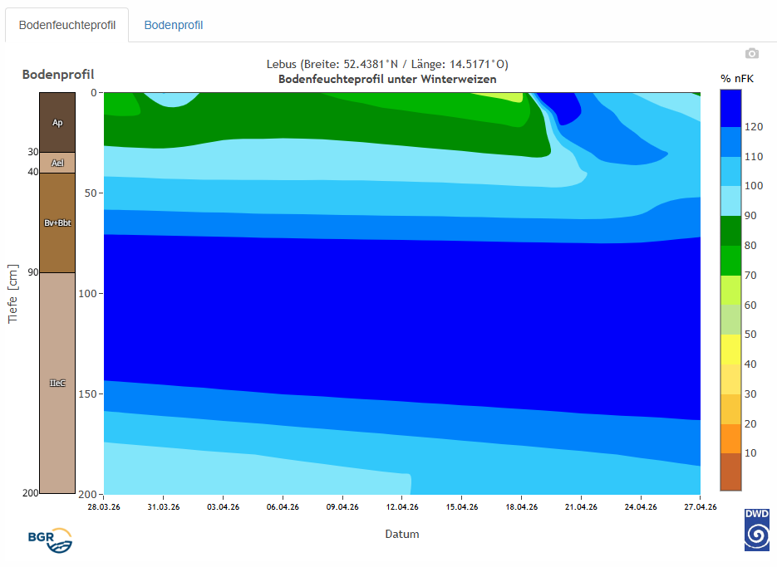This screenshot has width=777, height=567.
Task: Click the 28.03.26 date axis label
Action: [x=104, y=506]
